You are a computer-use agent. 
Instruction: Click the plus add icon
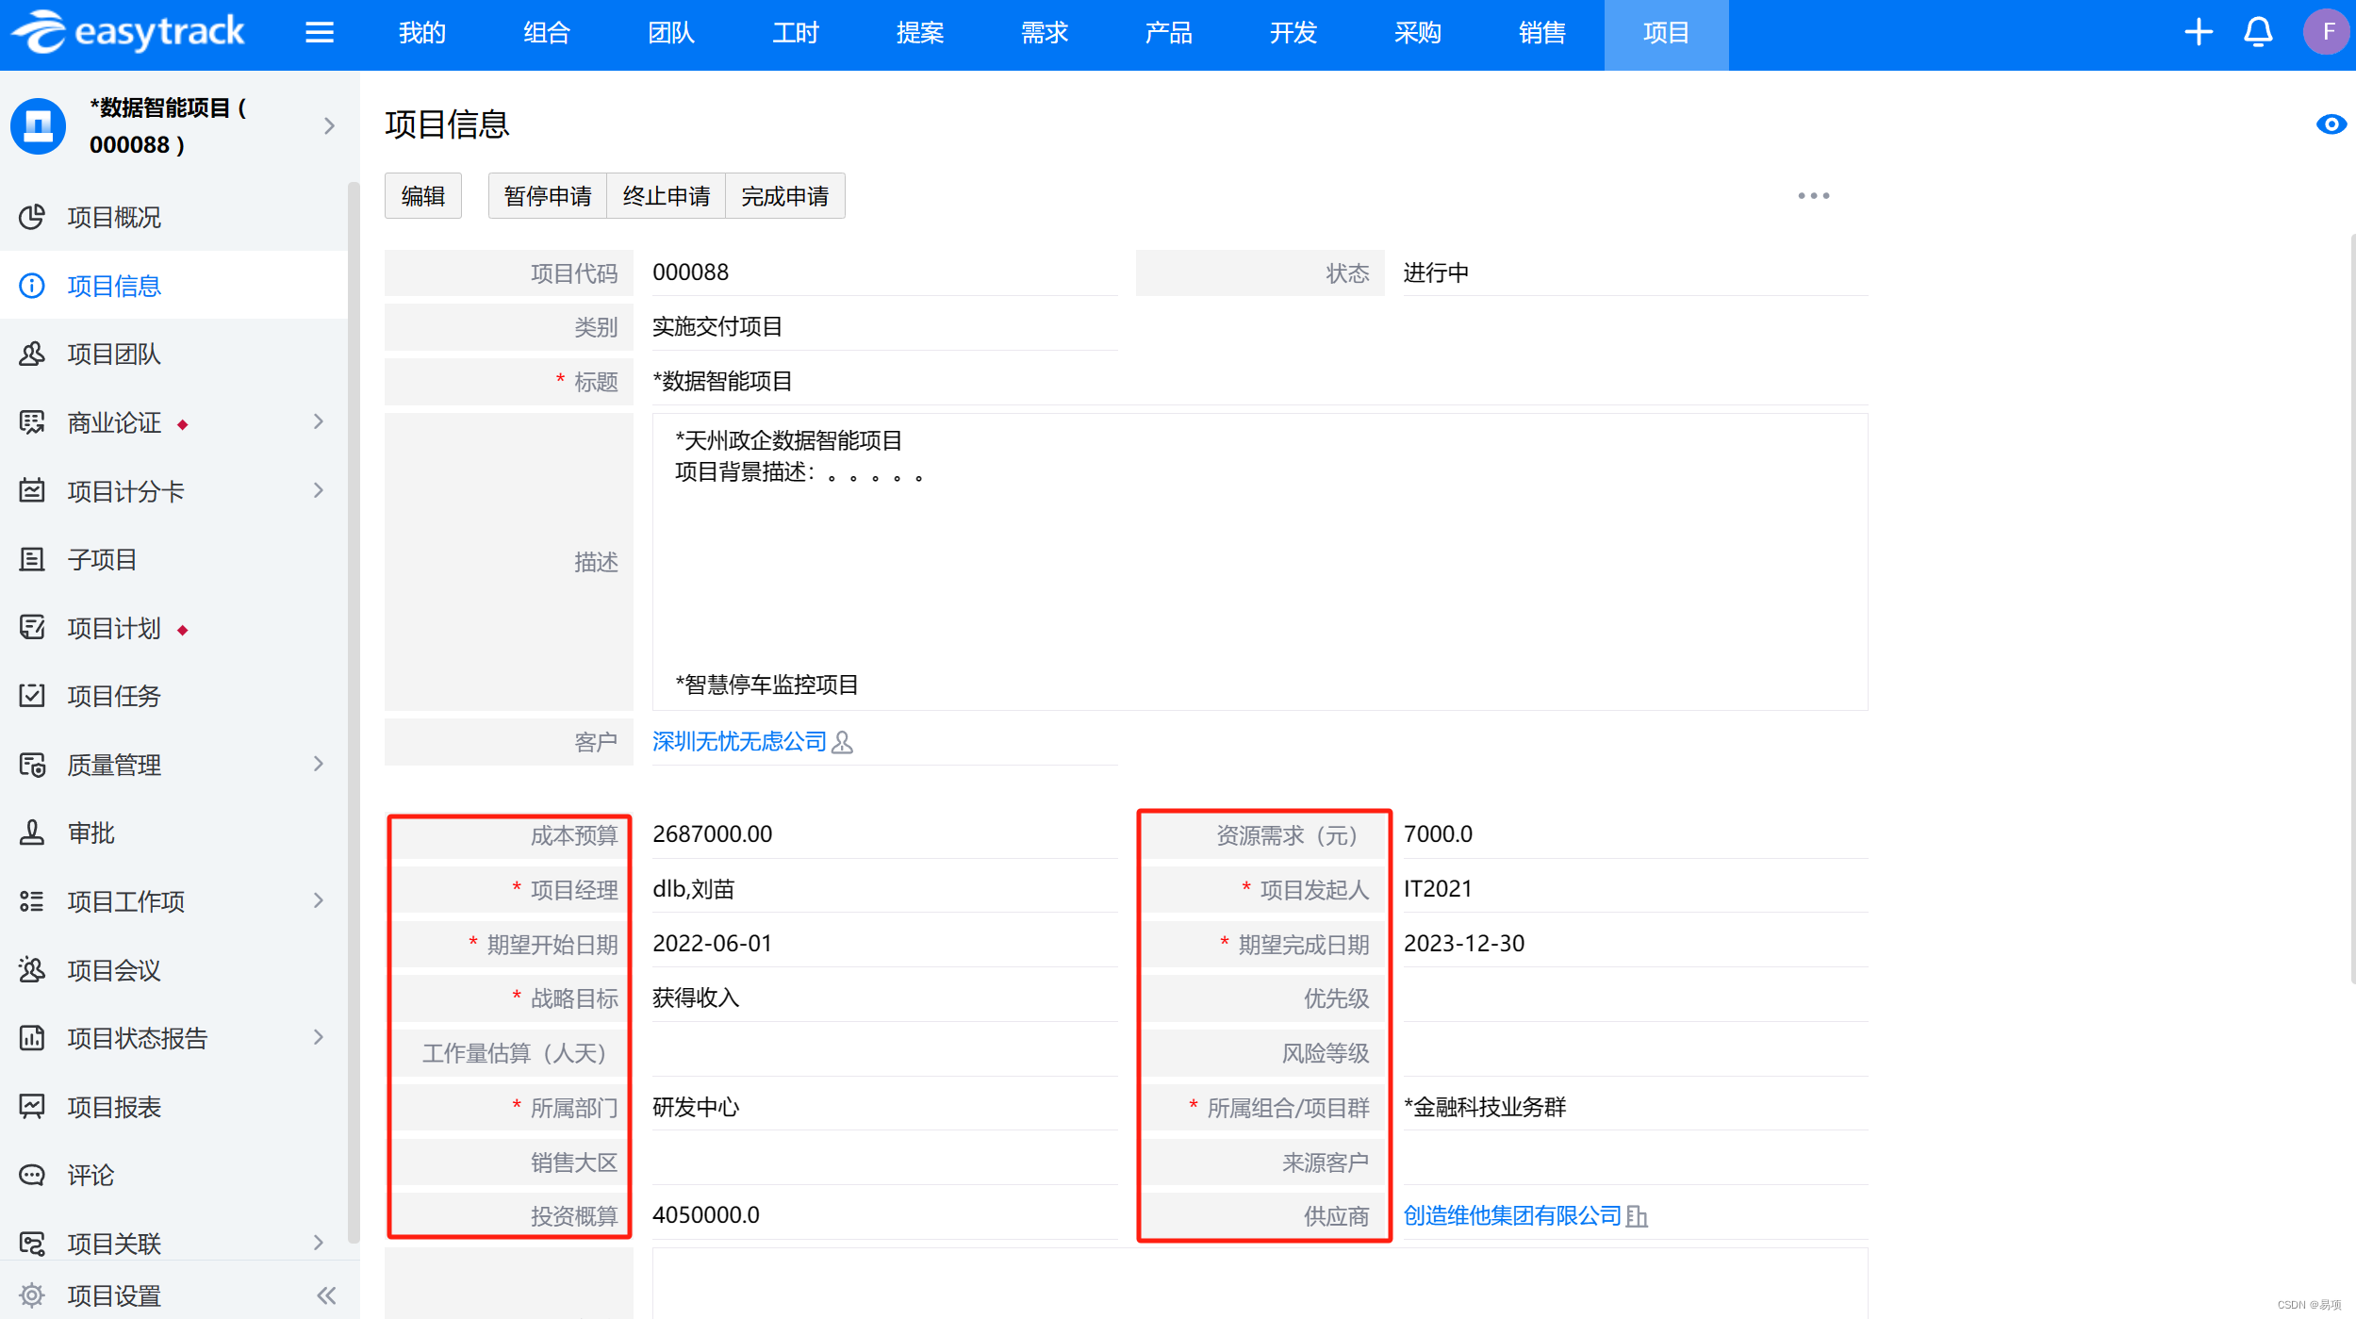2199,32
